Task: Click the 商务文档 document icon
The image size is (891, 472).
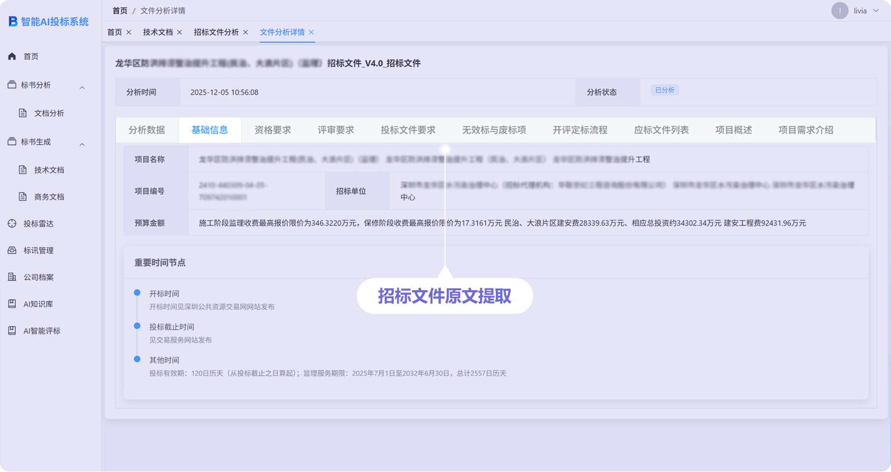Action: pyautogui.click(x=23, y=197)
